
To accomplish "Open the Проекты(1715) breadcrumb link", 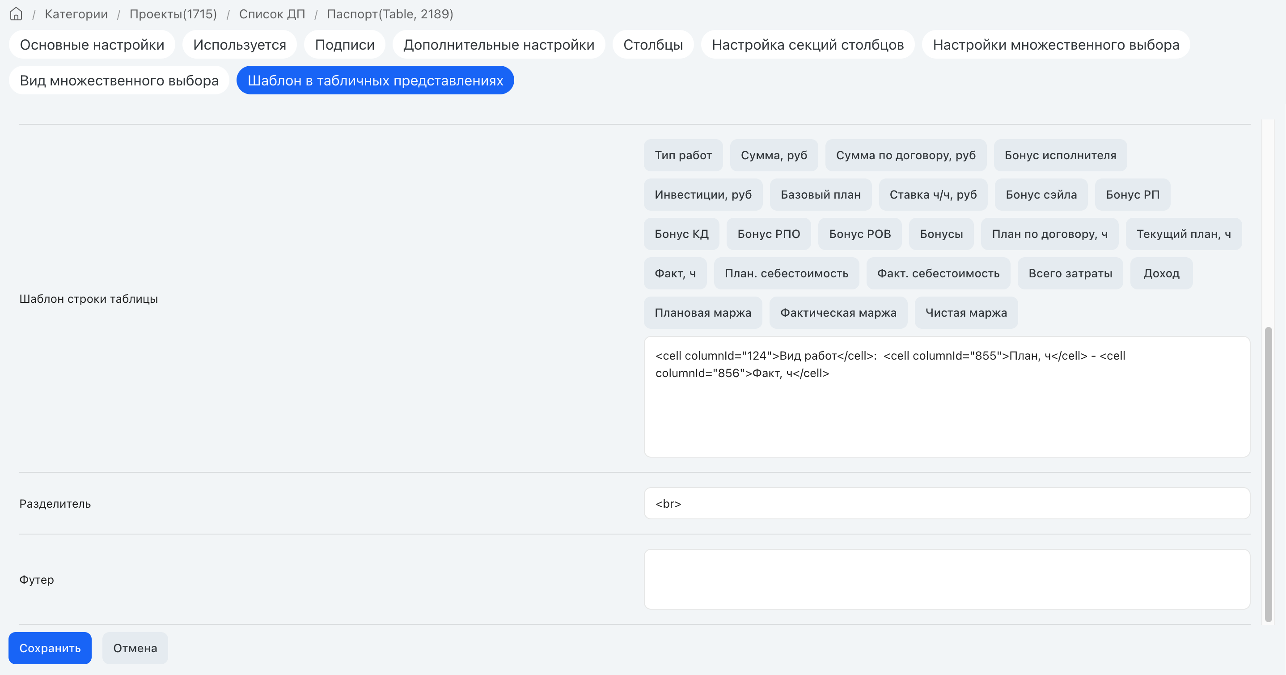I will point(173,14).
